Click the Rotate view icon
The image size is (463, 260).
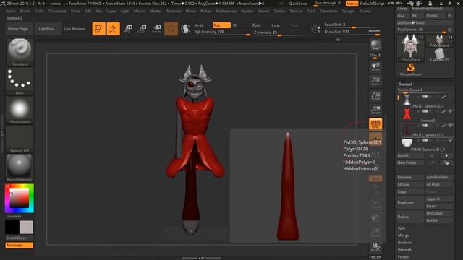click(x=375, y=247)
